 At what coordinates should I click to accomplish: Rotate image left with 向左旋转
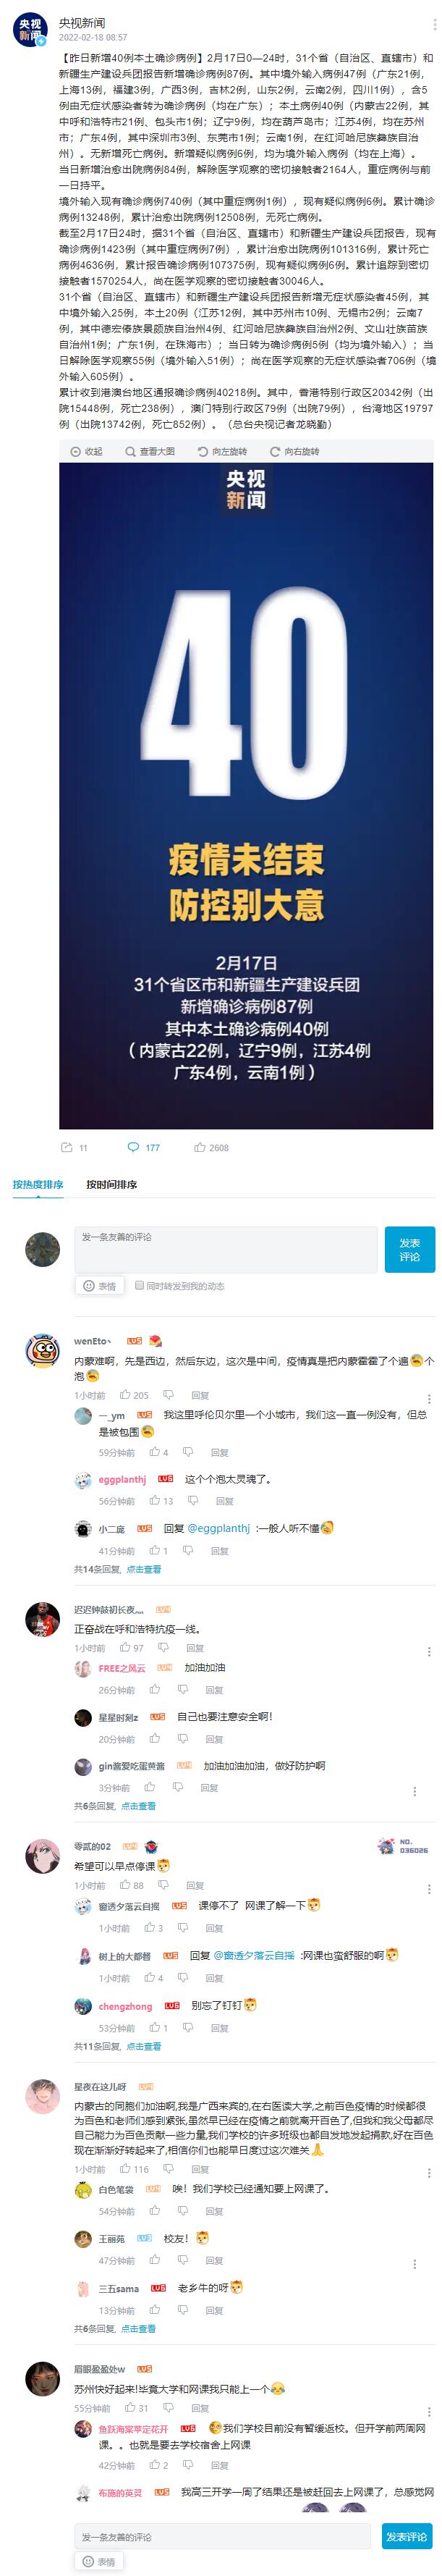222,451
